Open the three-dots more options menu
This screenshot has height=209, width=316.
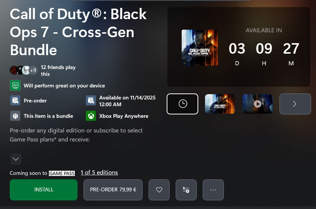point(213,190)
